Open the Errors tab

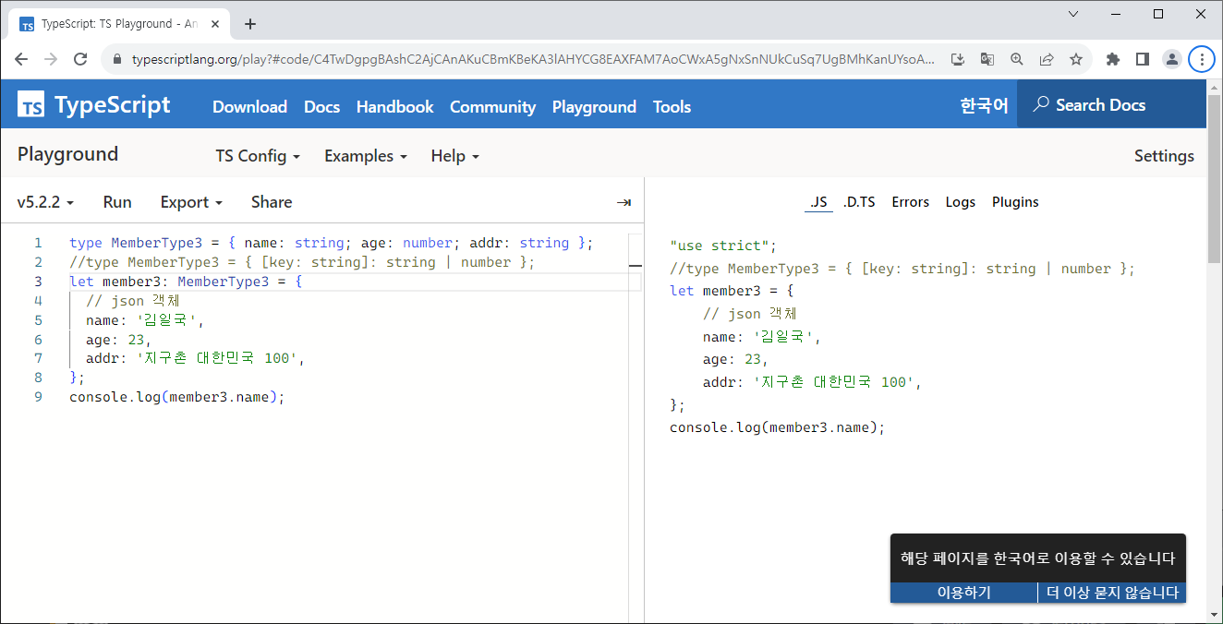pyautogui.click(x=910, y=202)
